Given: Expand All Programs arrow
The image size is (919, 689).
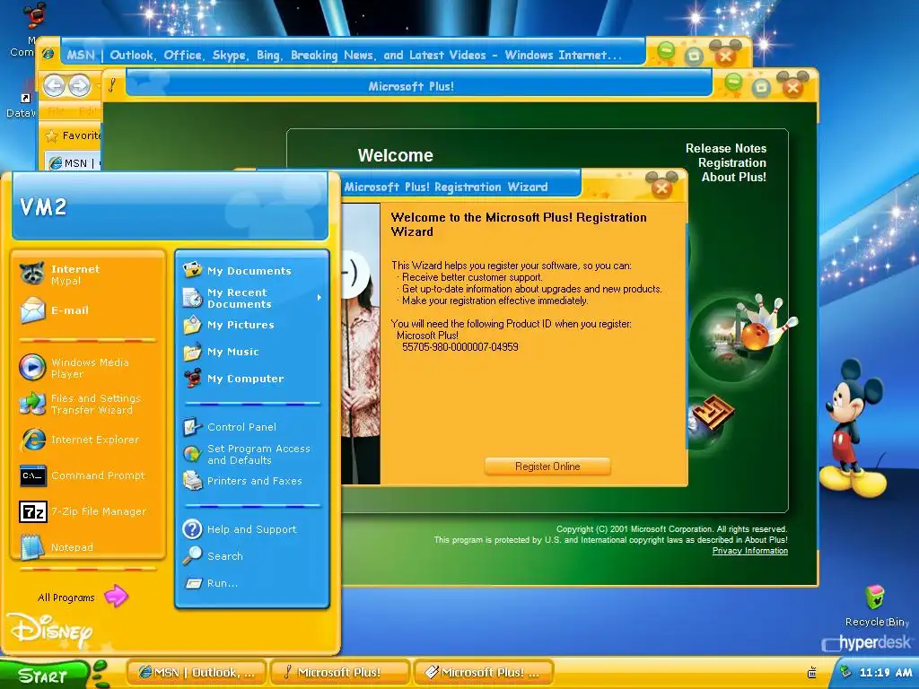Looking at the screenshot, I should (116, 597).
